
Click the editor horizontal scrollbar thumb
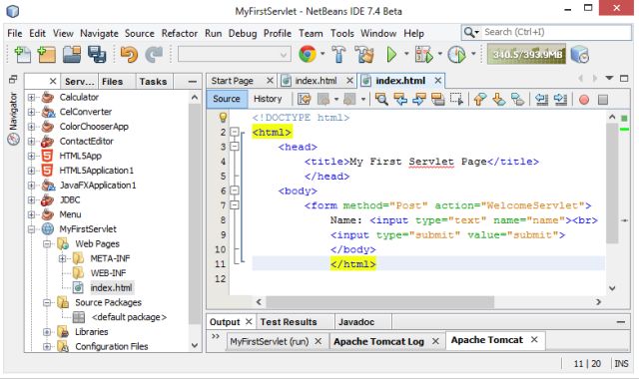379,302
